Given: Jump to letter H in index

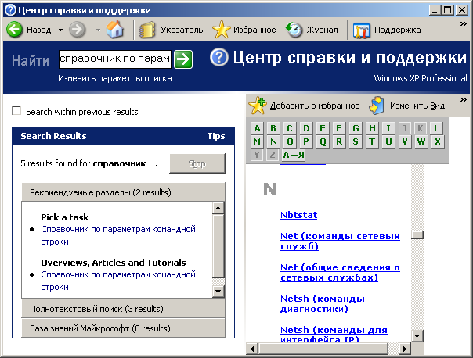Looking at the screenshot, I should point(372,128).
